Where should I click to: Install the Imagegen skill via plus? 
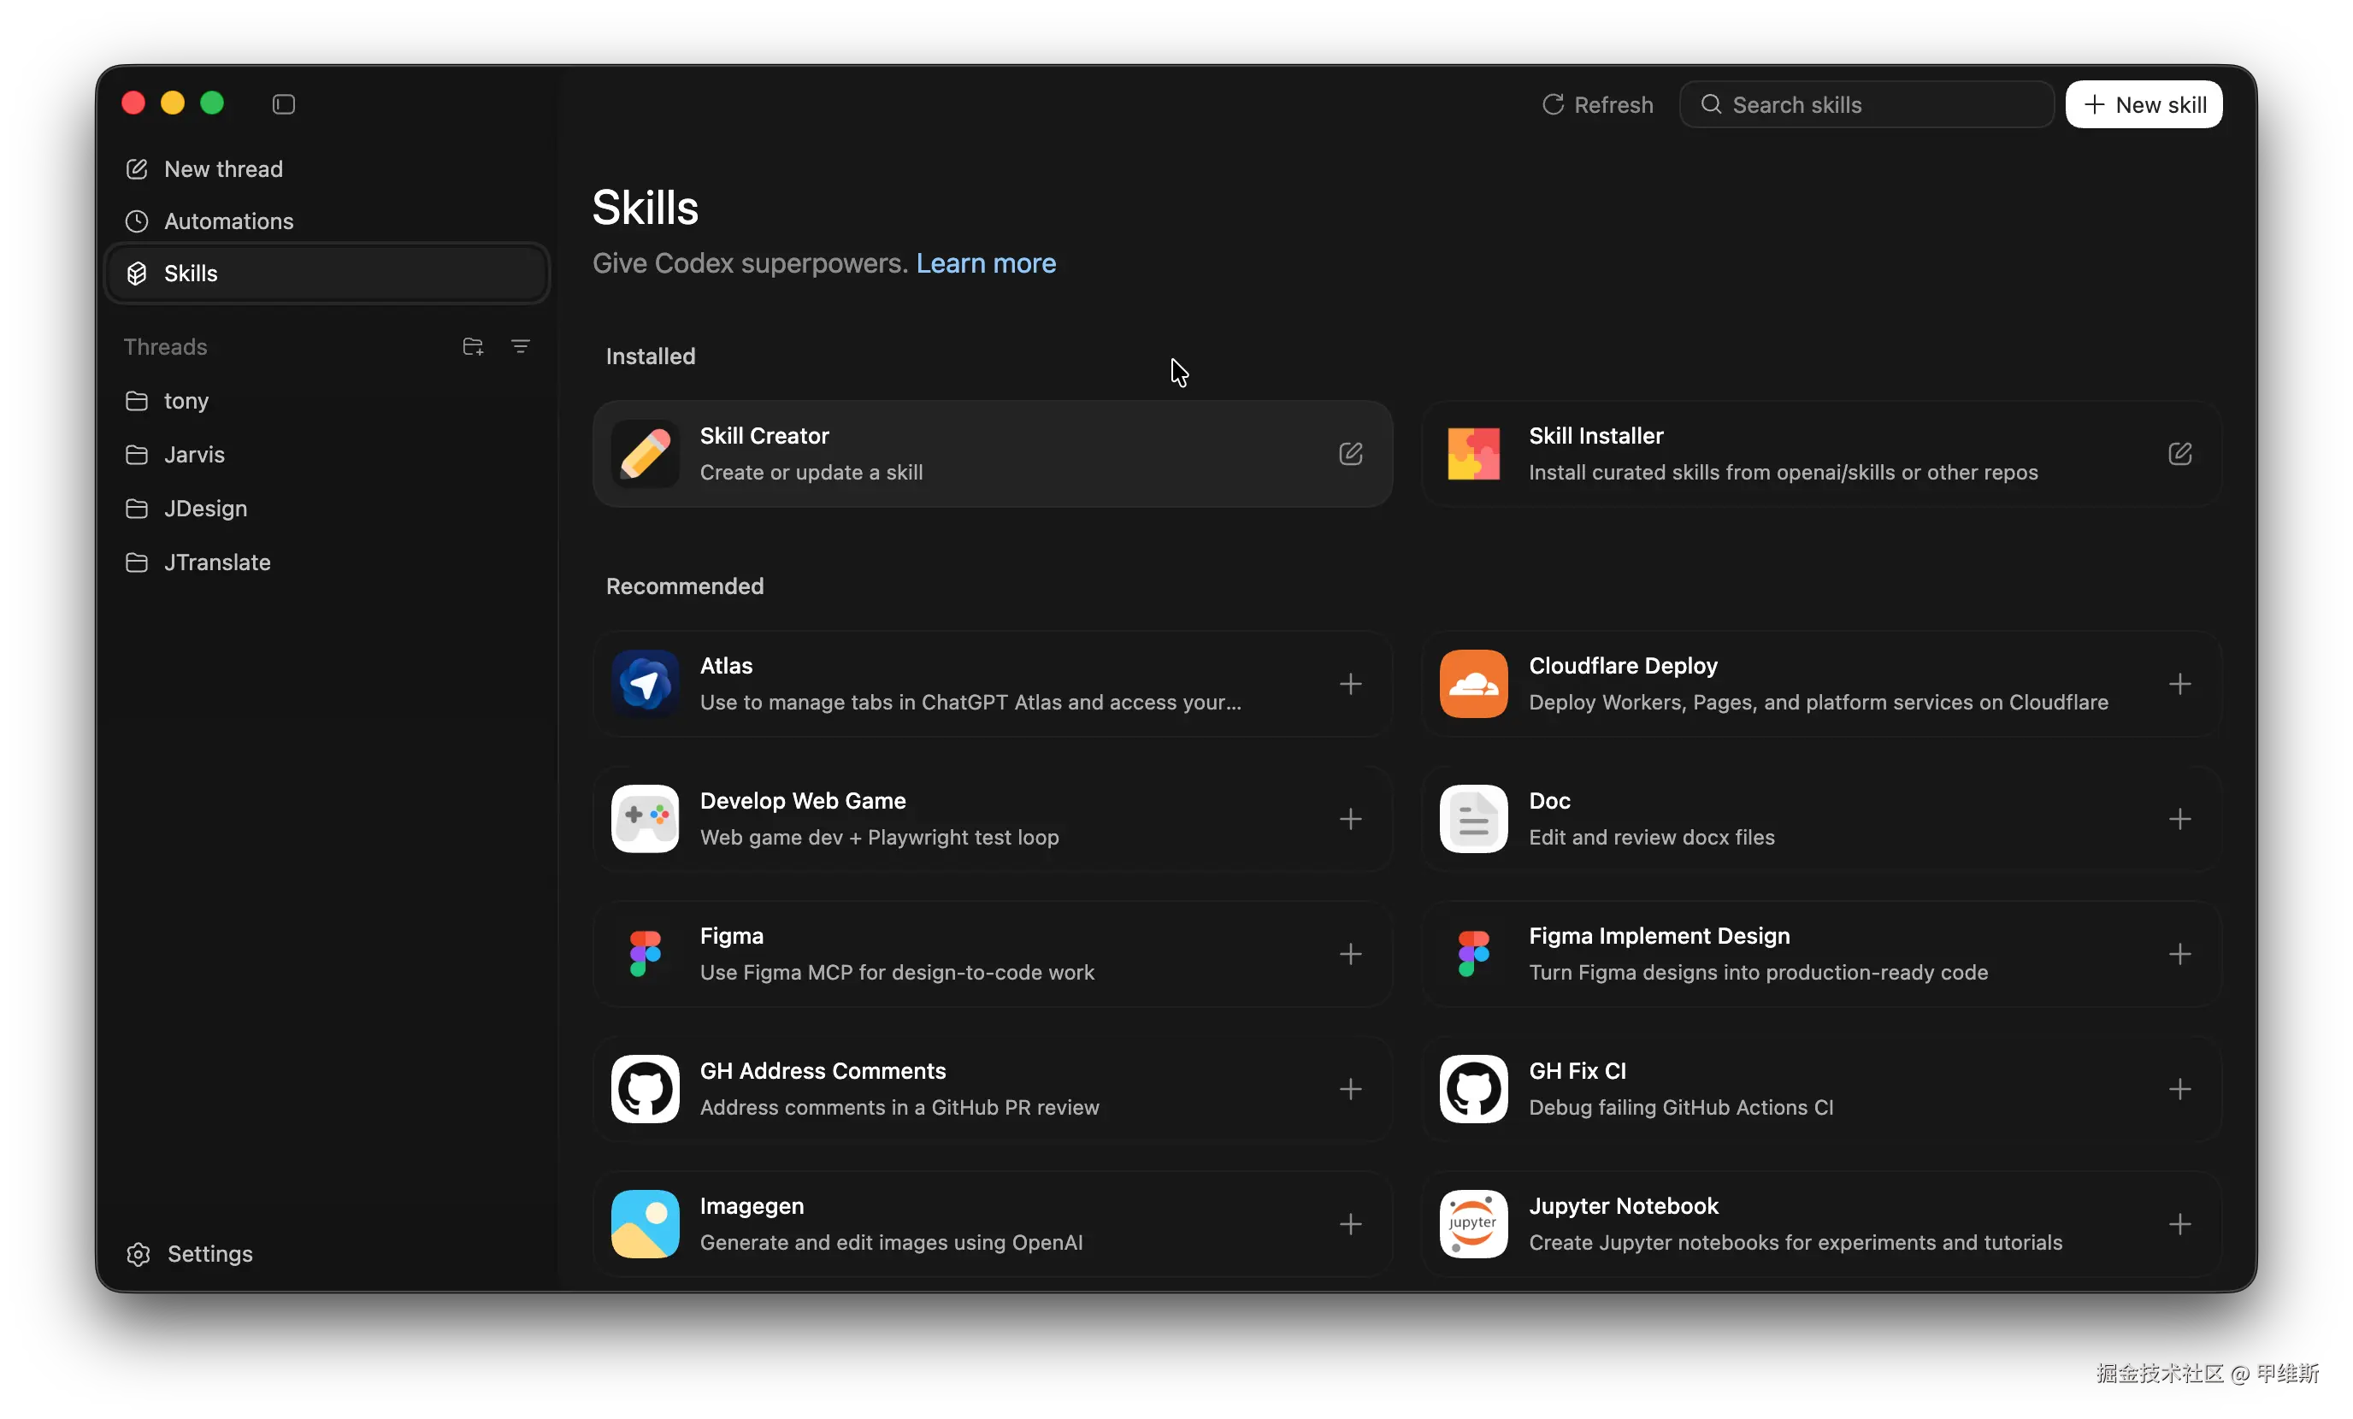pyautogui.click(x=1350, y=1224)
